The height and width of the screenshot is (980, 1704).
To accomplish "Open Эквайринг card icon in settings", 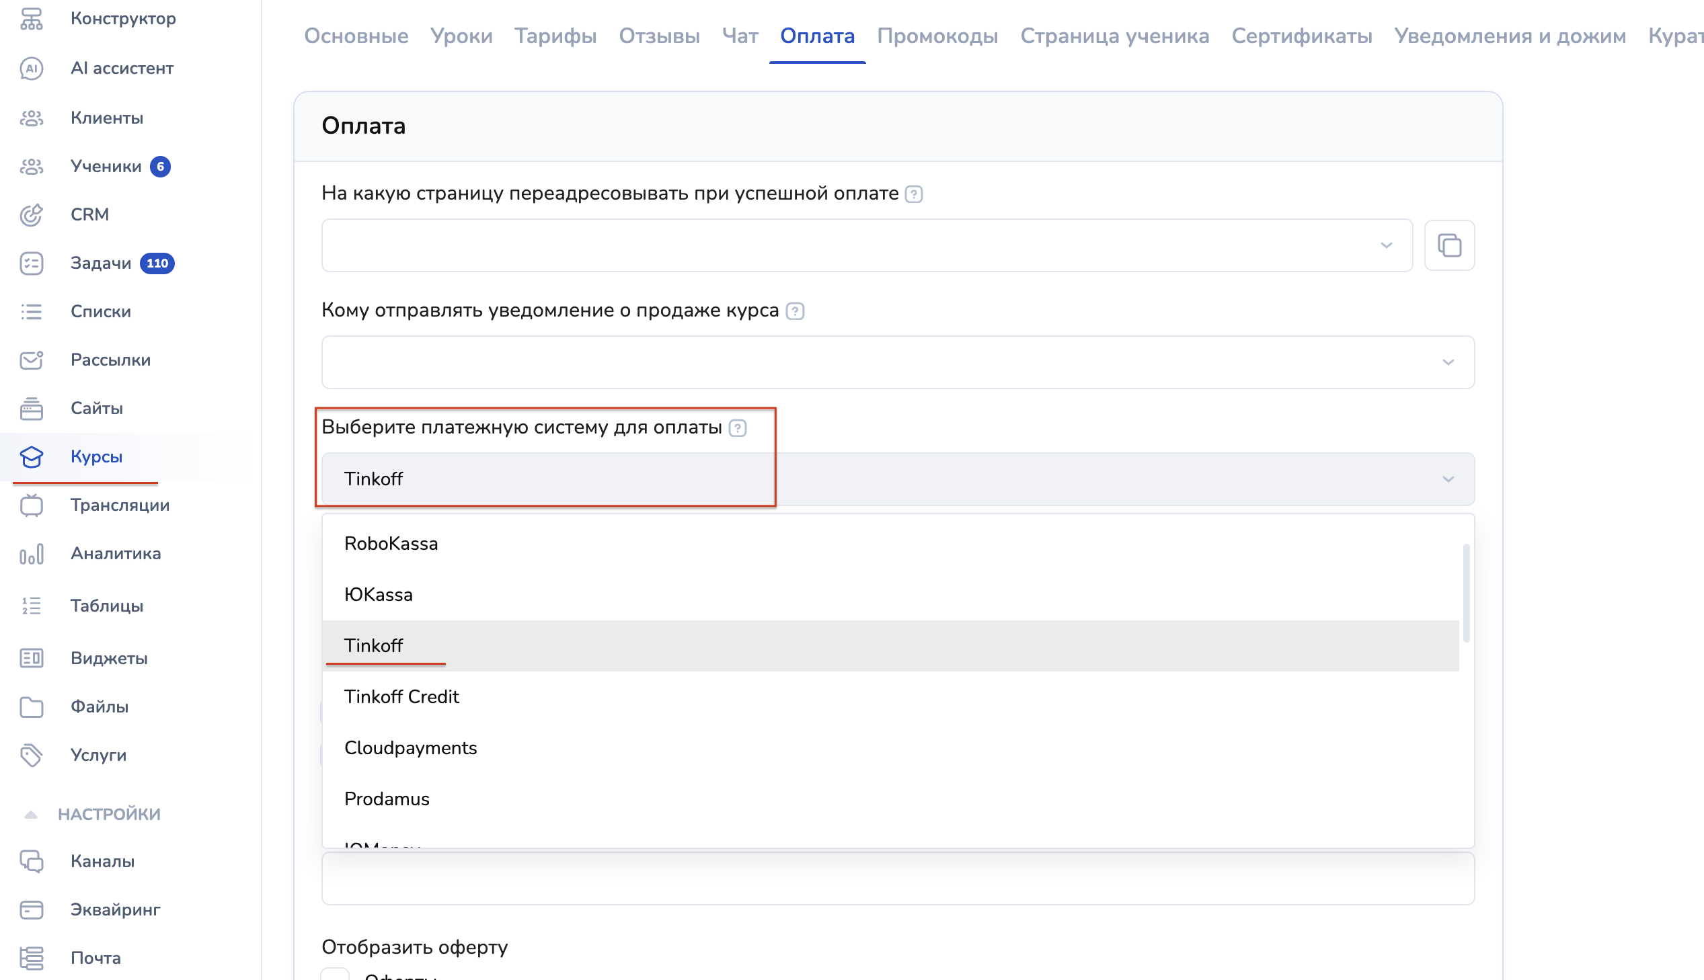I will (x=32, y=909).
